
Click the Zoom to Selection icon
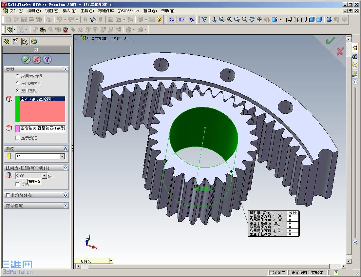tap(244, 19)
